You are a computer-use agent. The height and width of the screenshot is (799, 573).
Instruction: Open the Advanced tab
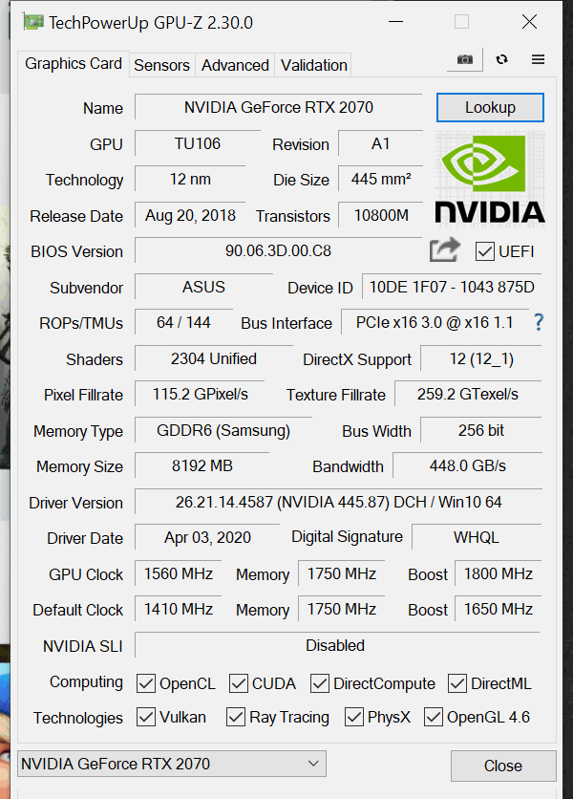pyautogui.click(x=235, y=65)
